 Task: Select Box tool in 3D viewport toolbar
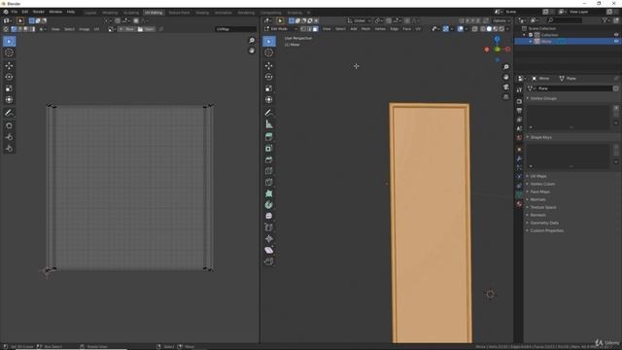coord(269,41)
